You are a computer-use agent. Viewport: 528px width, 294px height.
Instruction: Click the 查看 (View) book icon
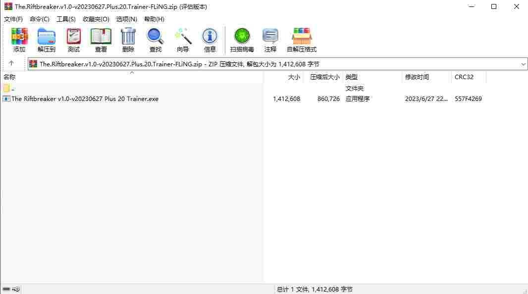[x=101, y=36]
